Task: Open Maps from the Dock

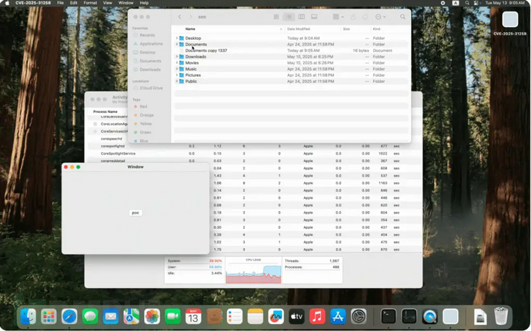Action: point(132,317)
